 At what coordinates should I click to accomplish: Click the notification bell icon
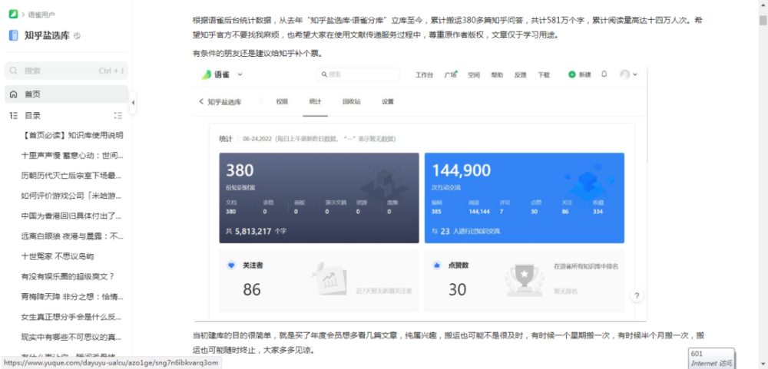tap(604, 74)
